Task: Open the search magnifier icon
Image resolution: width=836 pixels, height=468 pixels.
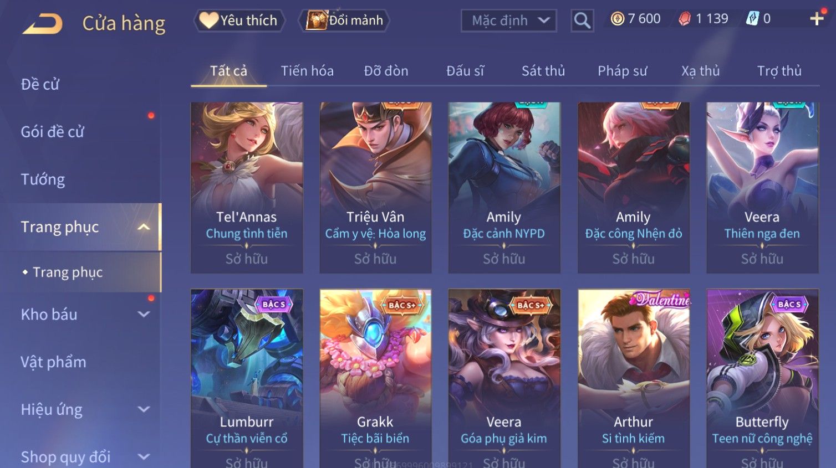Action: click(x=582, y=20)
